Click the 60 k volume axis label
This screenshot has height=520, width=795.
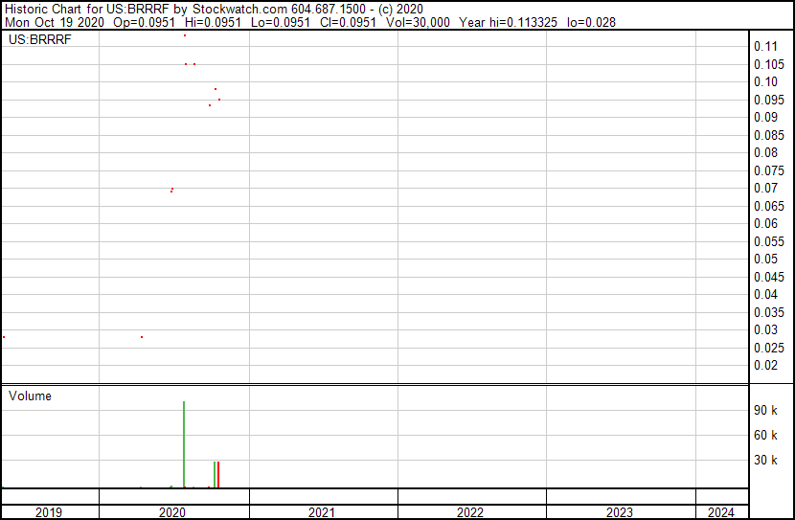click(765, 436)
